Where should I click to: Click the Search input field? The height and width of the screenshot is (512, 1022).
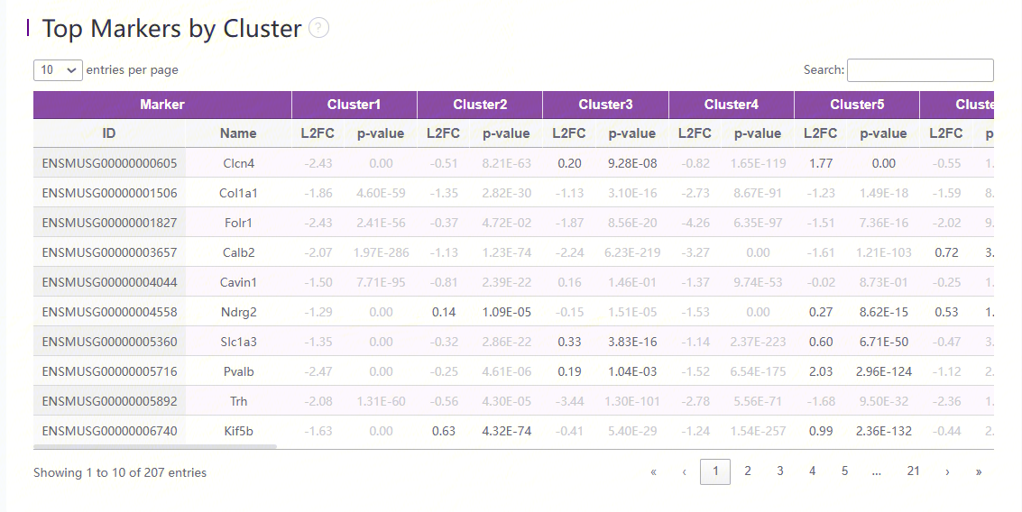(x=919, y=70)
